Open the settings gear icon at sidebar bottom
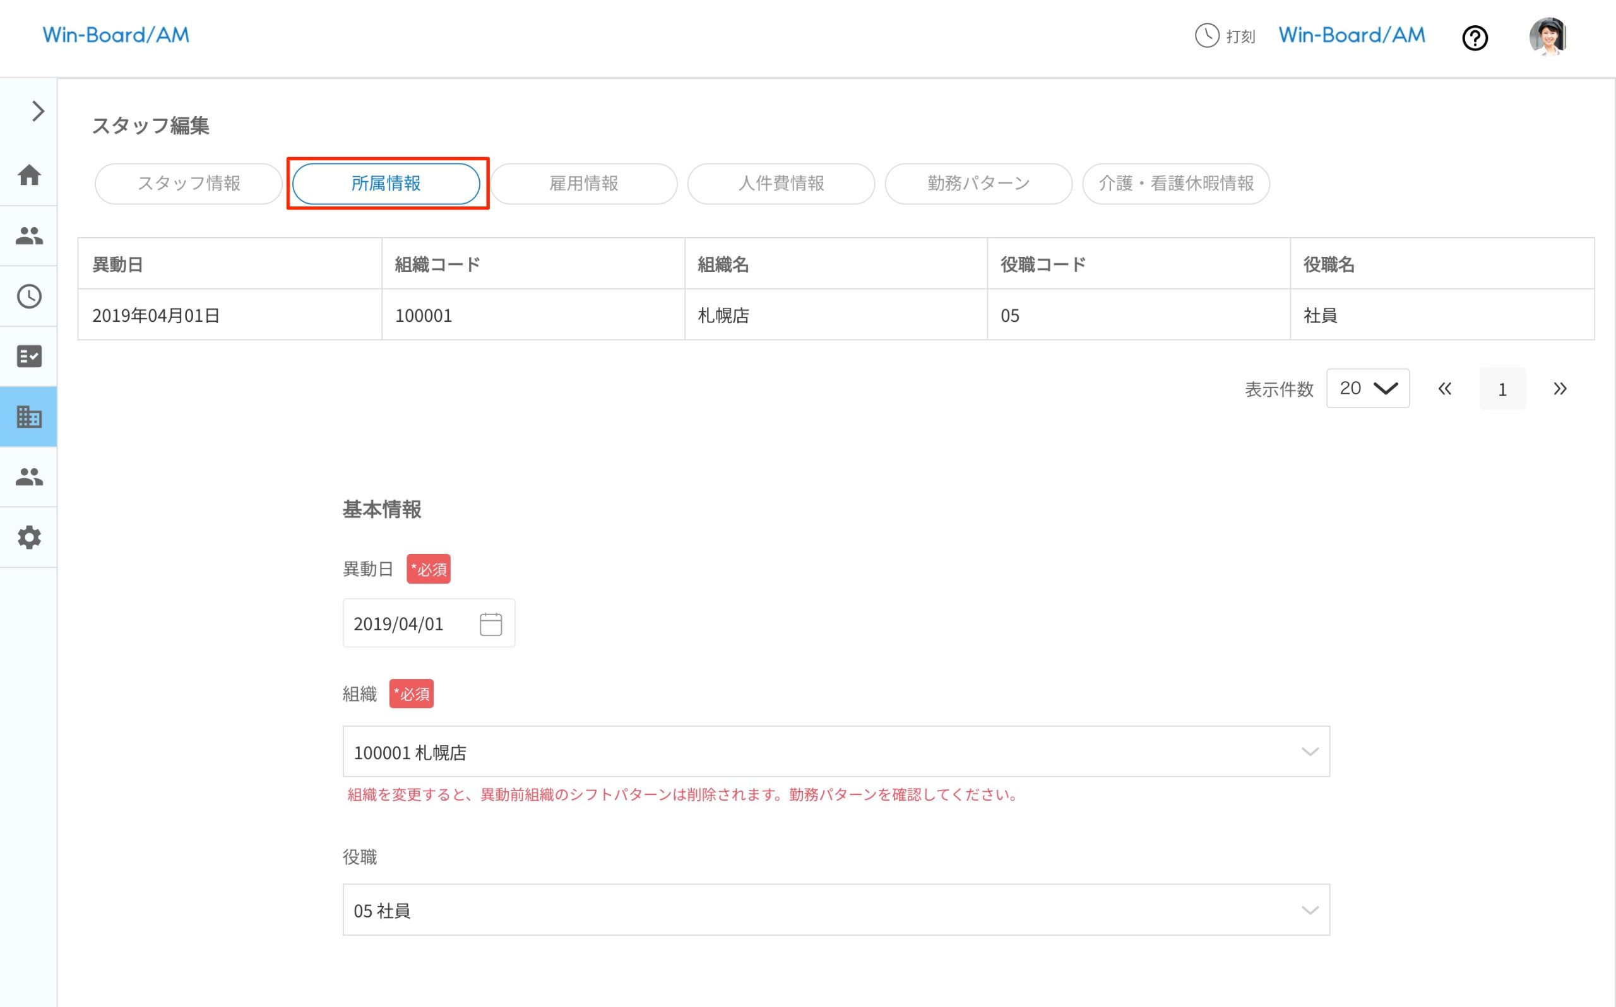 28,538
